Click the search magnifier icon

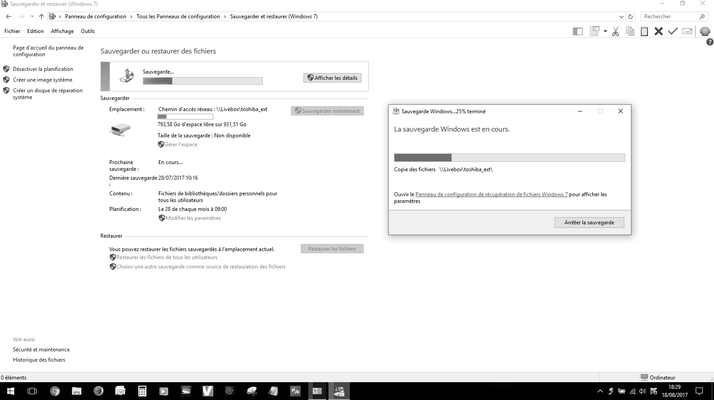coord(702,16)
